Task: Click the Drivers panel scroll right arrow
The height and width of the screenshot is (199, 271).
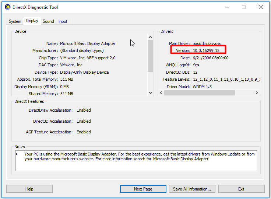Action: point(257,93)
